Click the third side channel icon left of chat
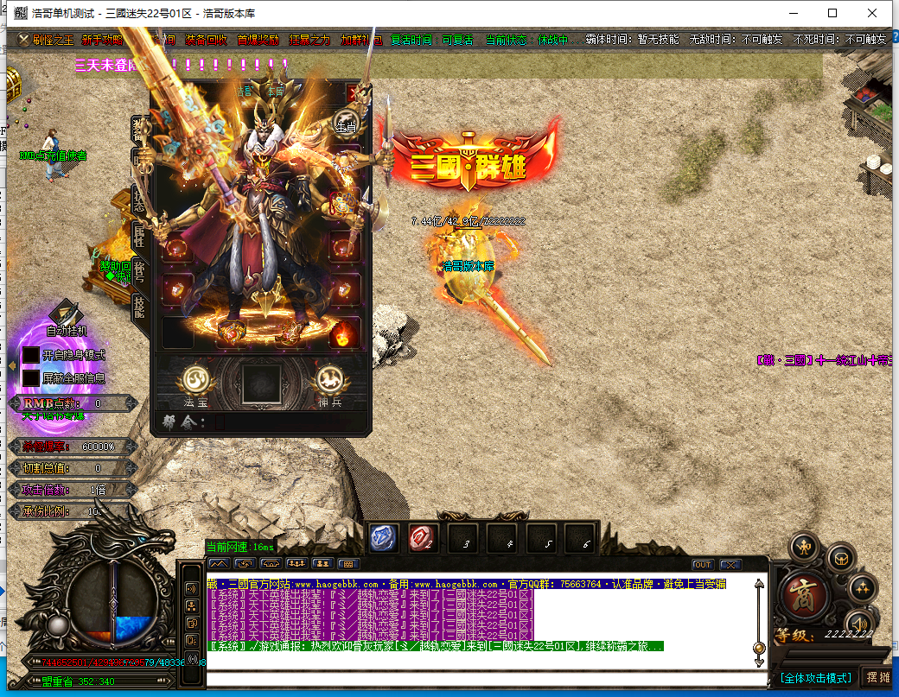This screenshot has width=899, height=697. (192, 623)
